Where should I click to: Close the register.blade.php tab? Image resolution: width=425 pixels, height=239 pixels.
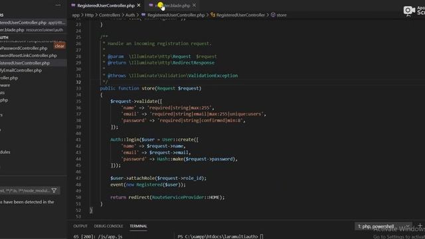pyautogui.click(x=194, y=5)
